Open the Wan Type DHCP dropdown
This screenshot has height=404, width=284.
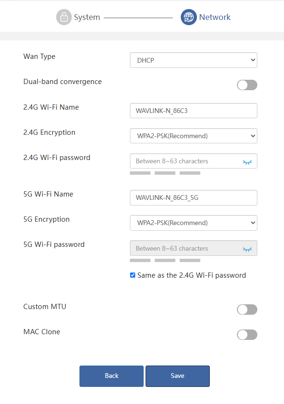(x=194, y=60)
